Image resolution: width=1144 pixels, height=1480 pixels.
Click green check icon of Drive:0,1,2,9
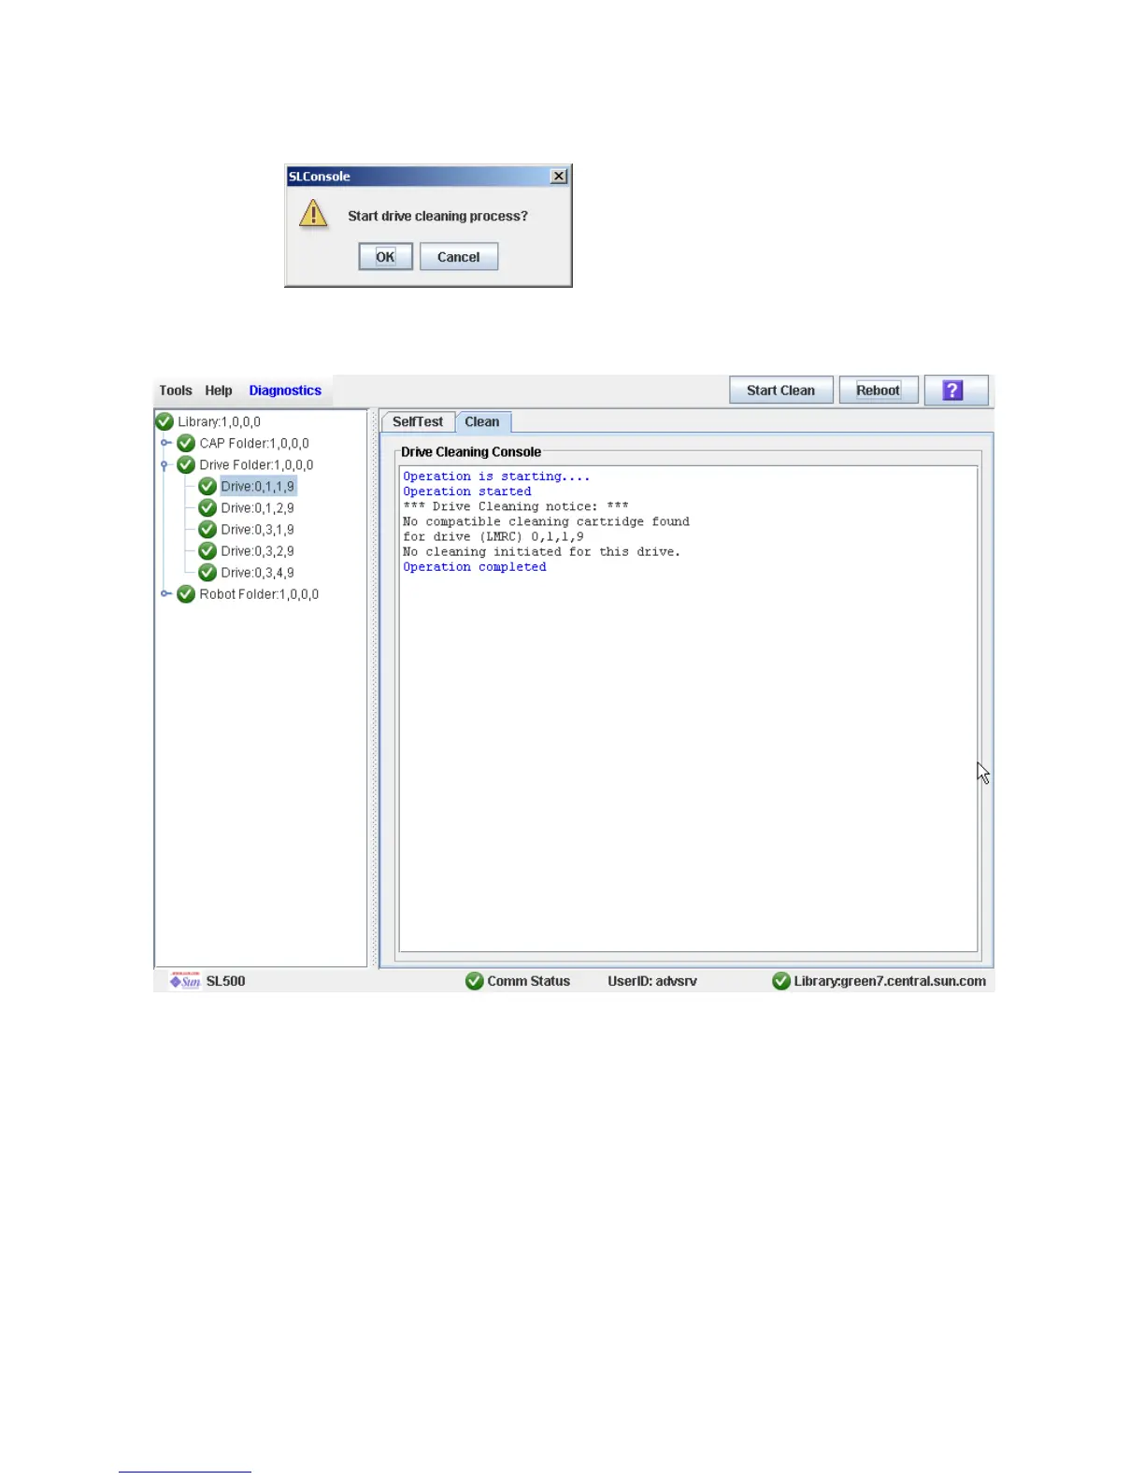click(x=207, y=508)
